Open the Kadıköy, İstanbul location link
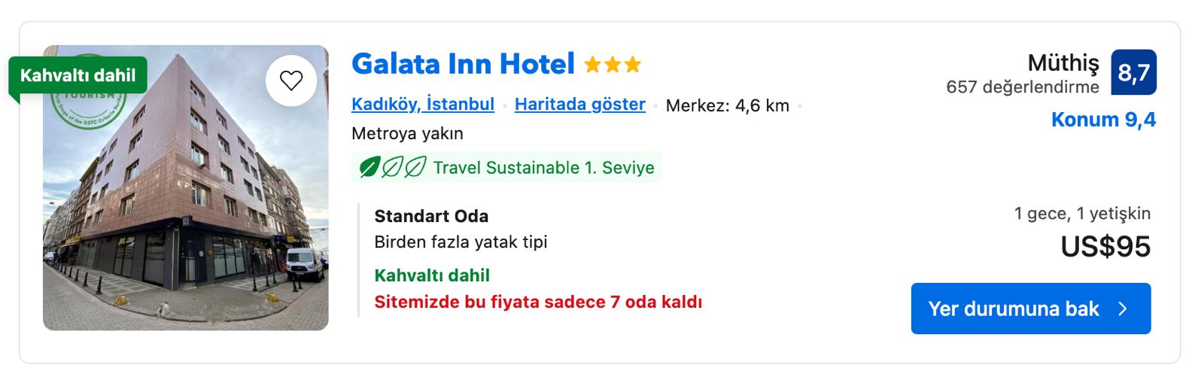Image resolution: width=1204 pixels, height=380 pixels. click(423, 104)
